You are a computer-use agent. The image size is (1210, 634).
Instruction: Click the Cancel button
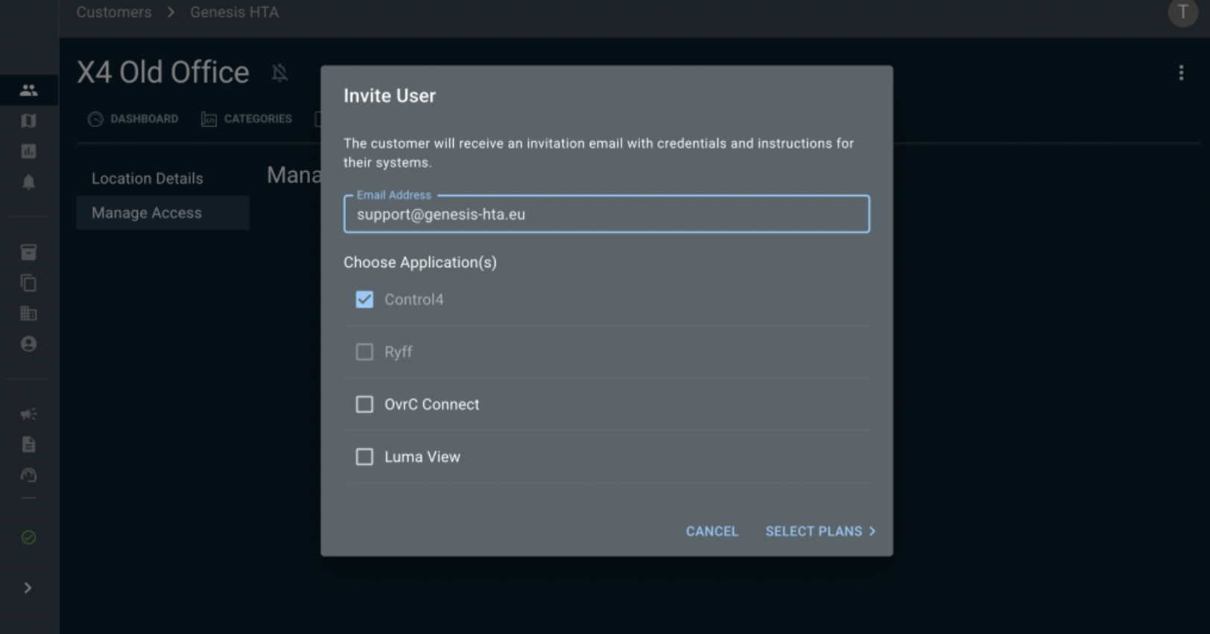(712, 531)
